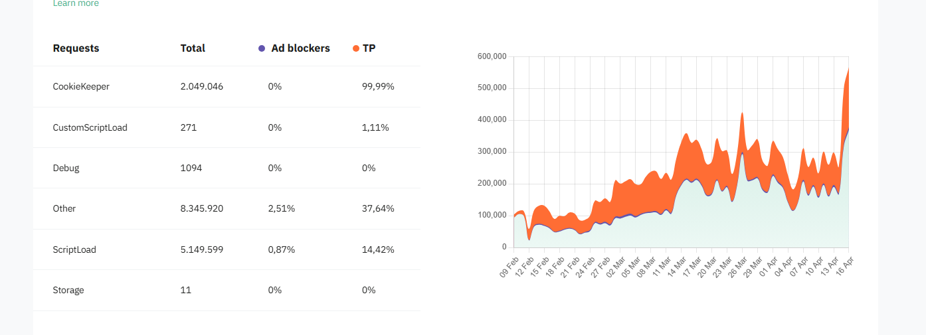Click the Learn more link
Viewport: 926px width, 335px height.
76,4
